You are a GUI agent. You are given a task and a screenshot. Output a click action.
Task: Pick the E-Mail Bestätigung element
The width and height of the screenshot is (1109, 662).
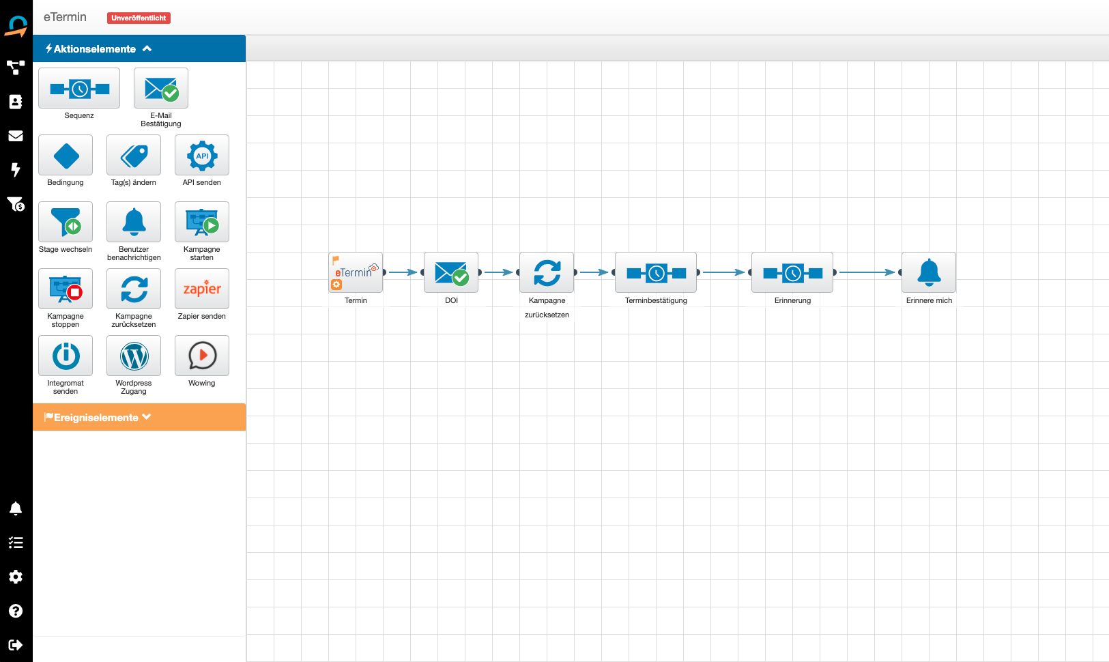tap(161, 89)
